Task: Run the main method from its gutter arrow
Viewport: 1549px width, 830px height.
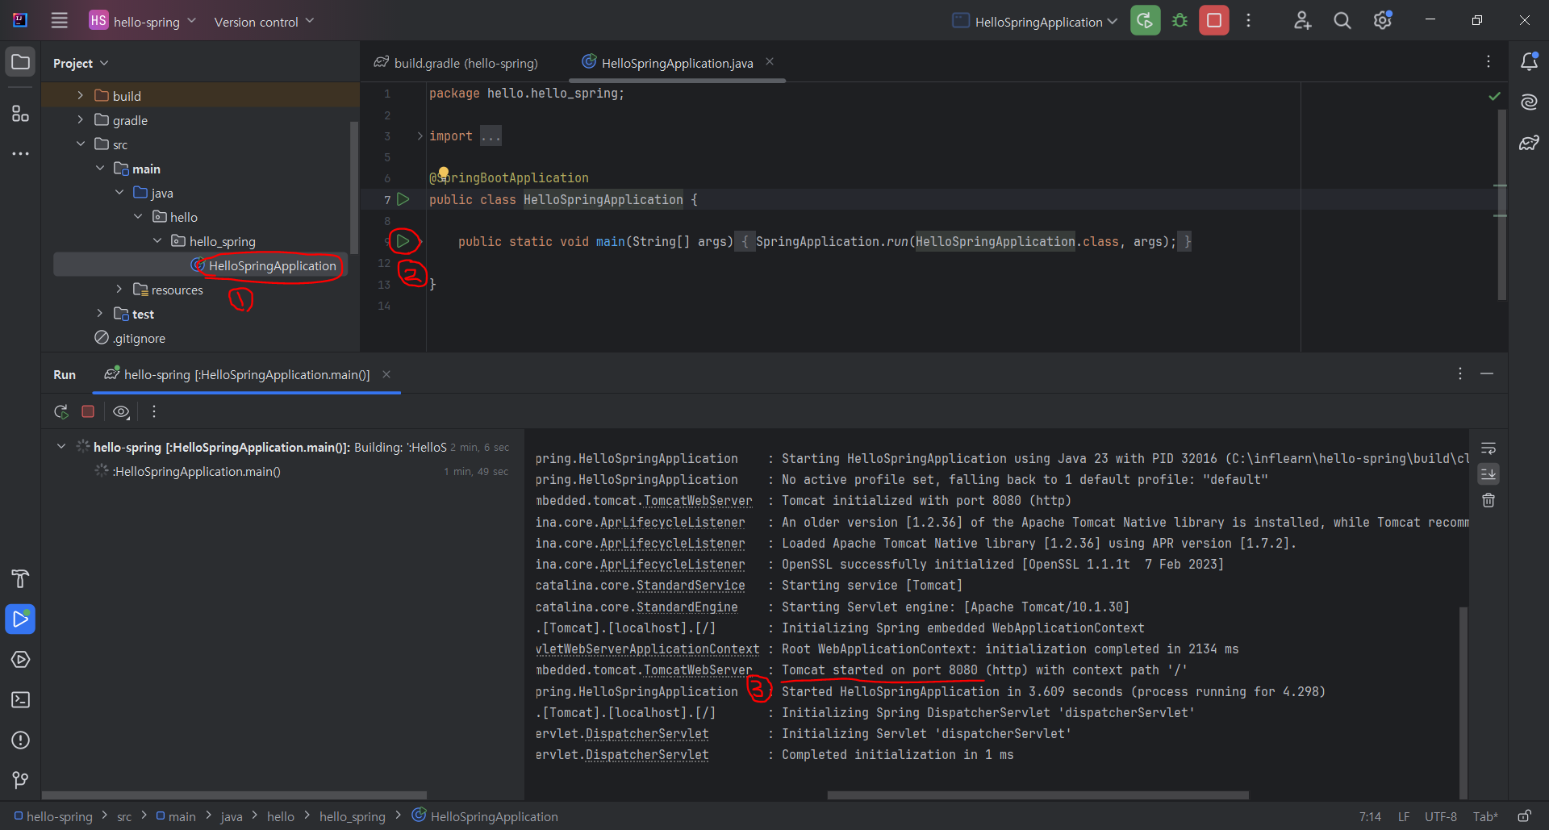Action: point(403,241)
